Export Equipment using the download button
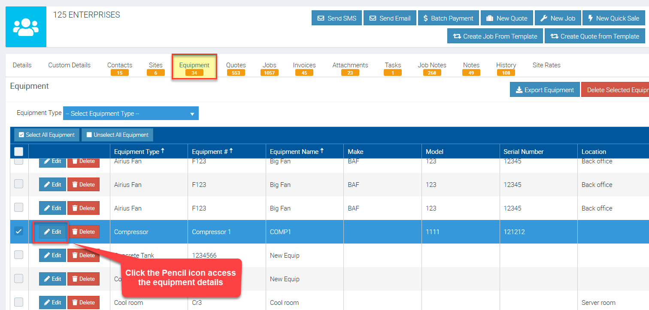The width and height of the screenshot is (649, 310). tap(545, 90)
